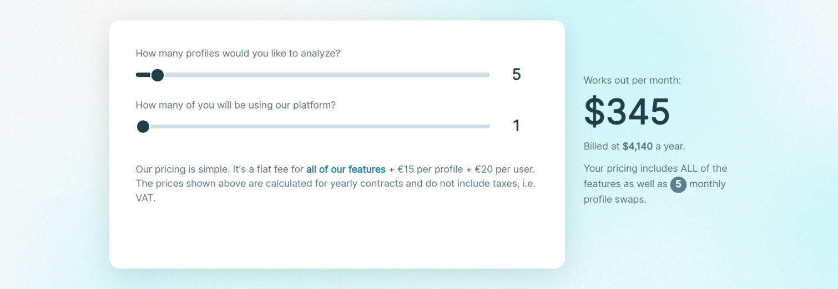Click the "€20 per user" text

coord(504,169)
